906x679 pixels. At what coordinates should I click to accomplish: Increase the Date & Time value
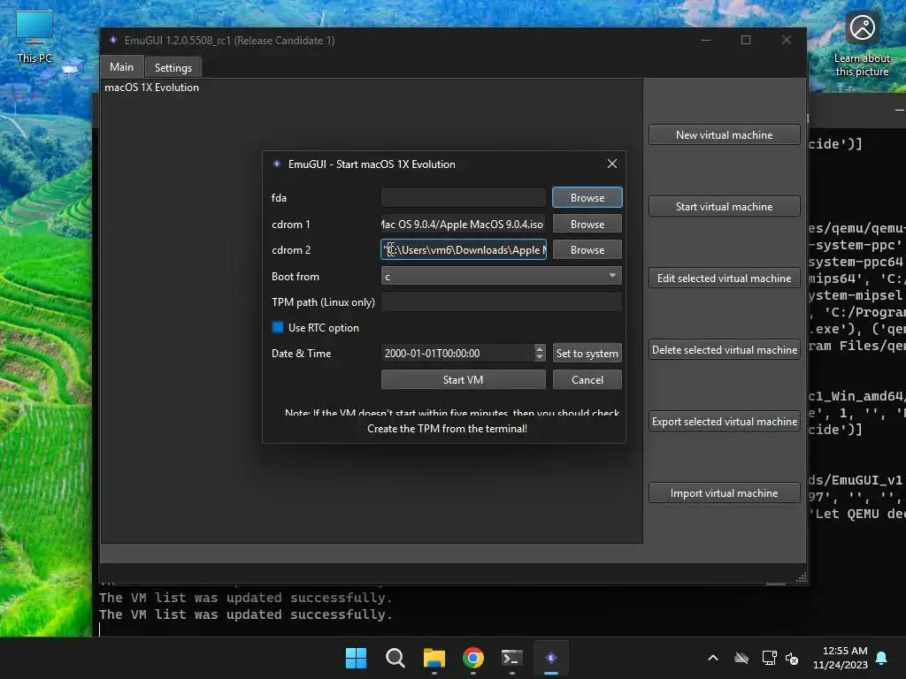(540, 348)
